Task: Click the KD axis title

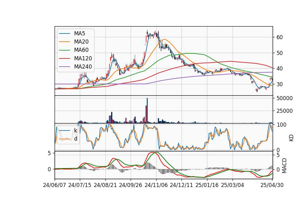Action: (291, 138)
